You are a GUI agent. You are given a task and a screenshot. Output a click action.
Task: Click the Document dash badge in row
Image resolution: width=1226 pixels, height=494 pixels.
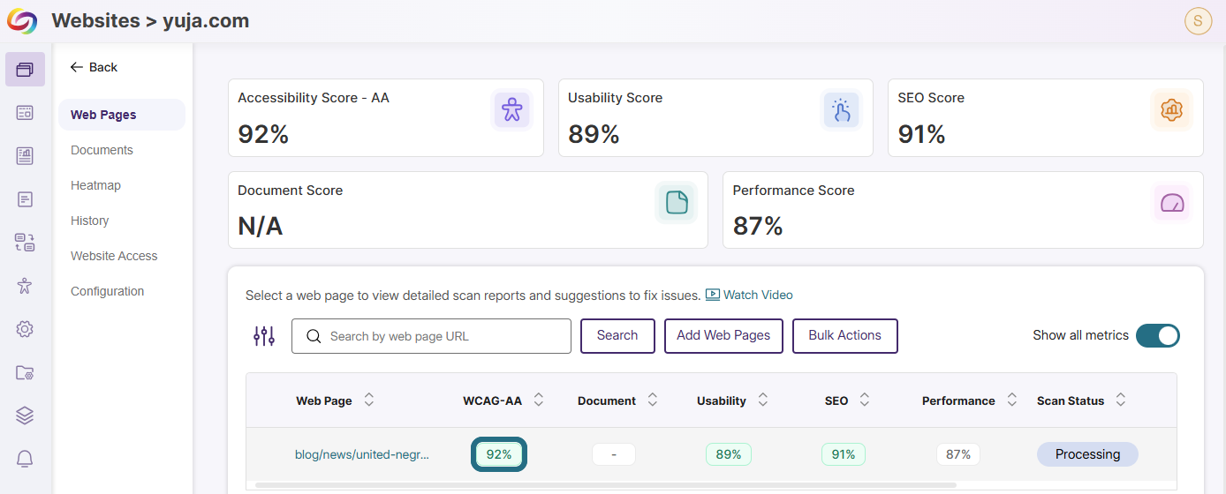click(614, 454)
